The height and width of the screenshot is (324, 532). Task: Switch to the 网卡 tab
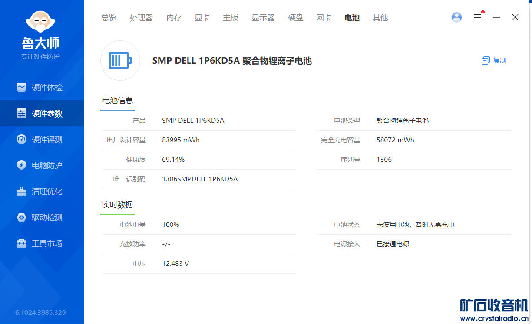[x=324, y=18]
